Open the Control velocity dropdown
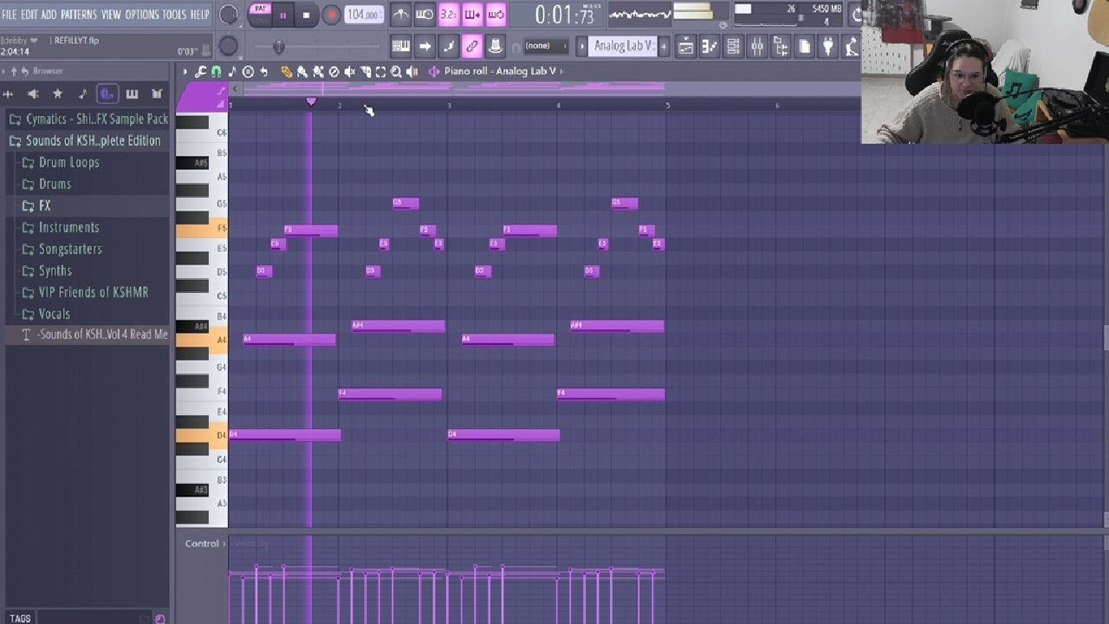This screenshot has width=1109, height=624. coord(205,543)
